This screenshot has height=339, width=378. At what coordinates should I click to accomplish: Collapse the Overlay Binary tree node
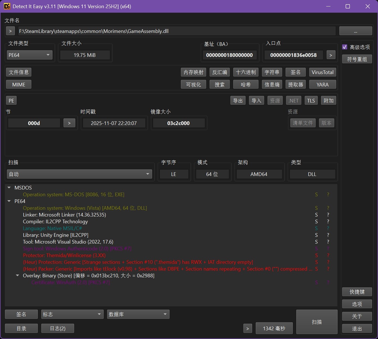17,276
